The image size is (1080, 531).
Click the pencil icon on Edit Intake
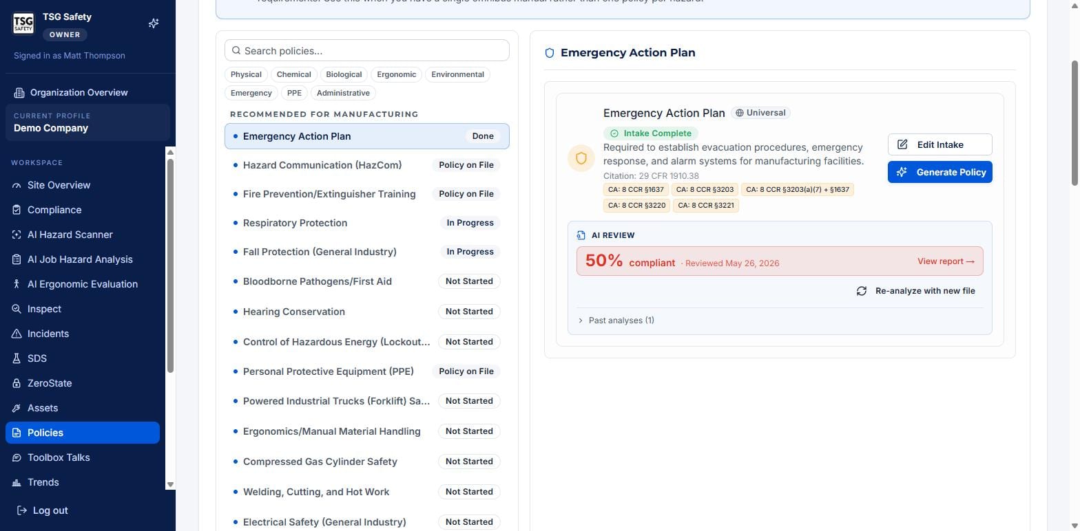(902, 144)
